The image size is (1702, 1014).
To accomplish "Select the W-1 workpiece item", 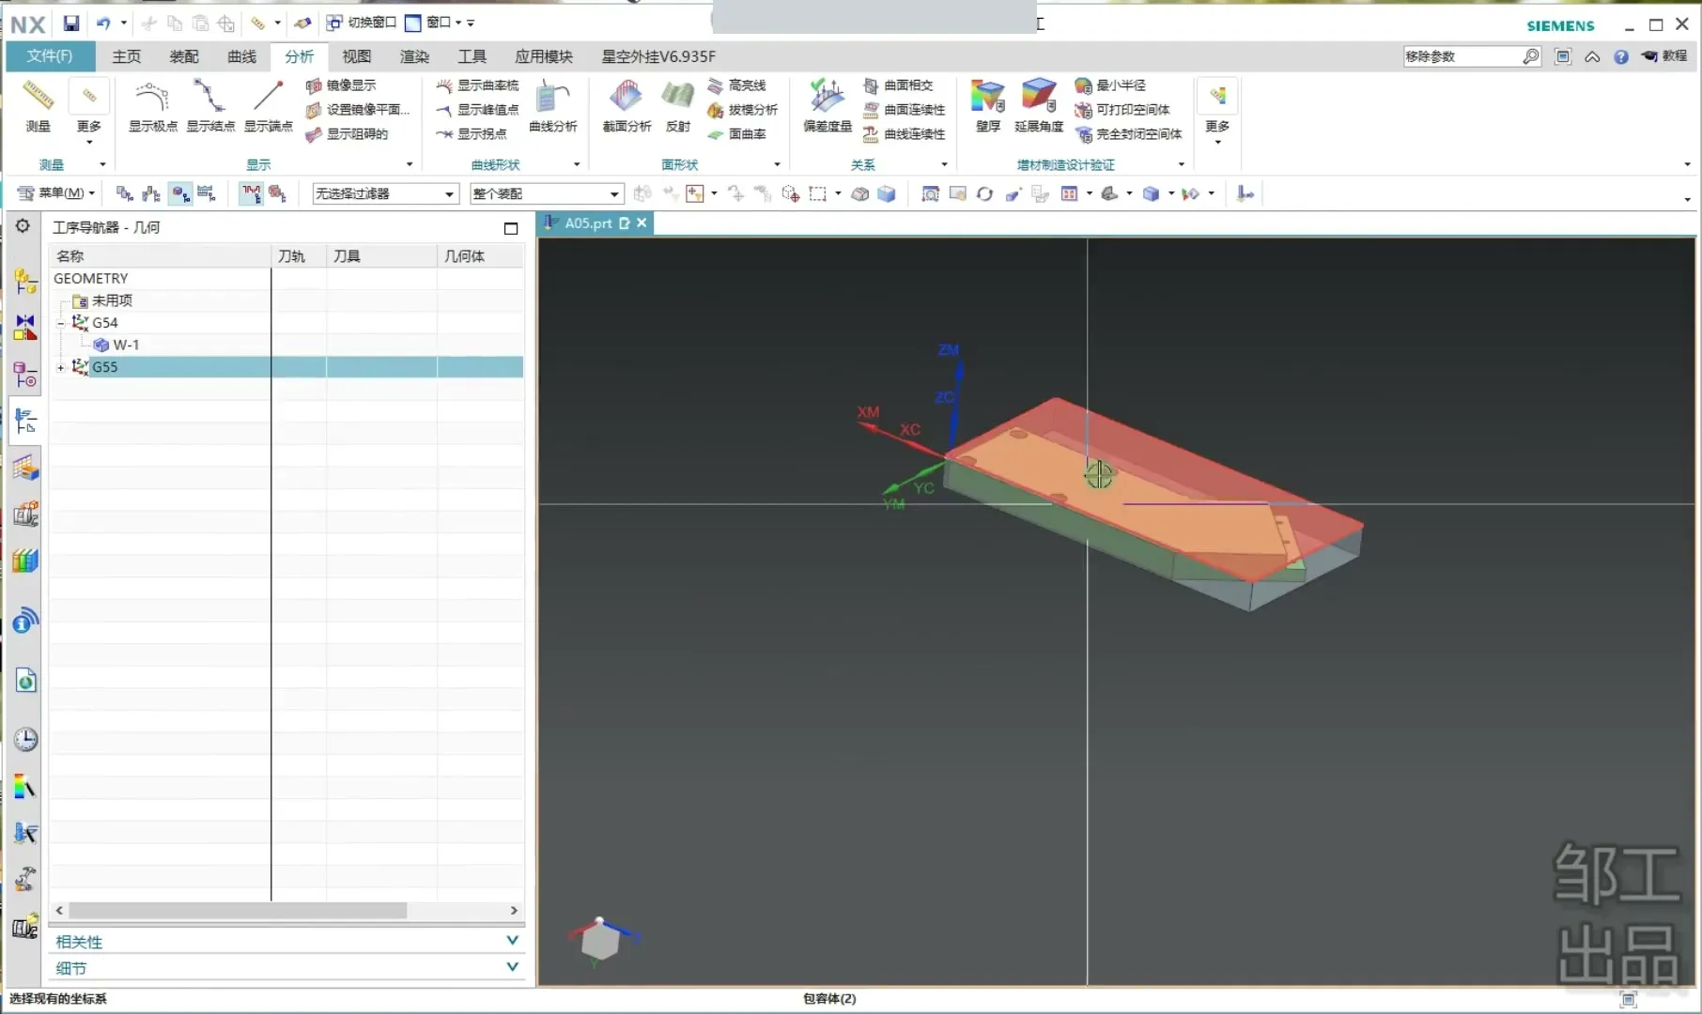I will (126, 345).
